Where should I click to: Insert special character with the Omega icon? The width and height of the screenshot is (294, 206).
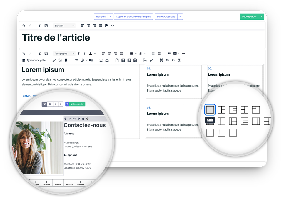click(x=101, y=60)
